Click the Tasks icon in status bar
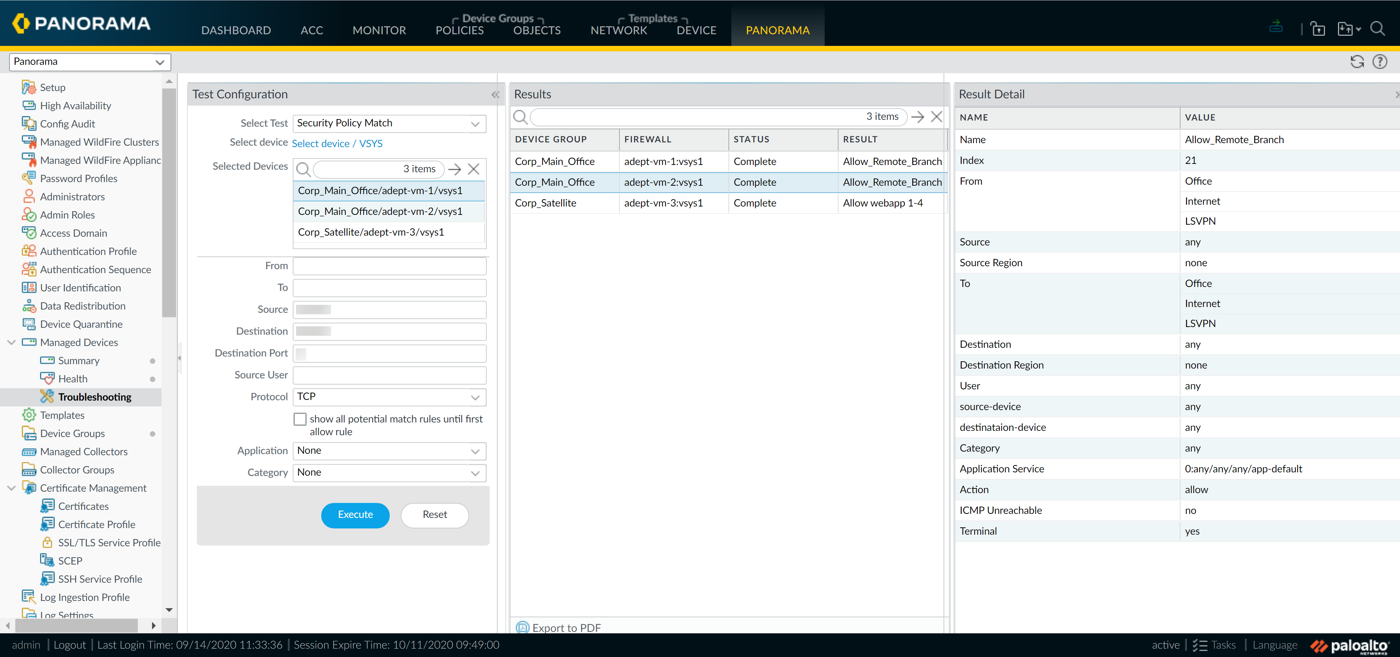Viewport: 1400px width, 657px height. (1199, 645)
